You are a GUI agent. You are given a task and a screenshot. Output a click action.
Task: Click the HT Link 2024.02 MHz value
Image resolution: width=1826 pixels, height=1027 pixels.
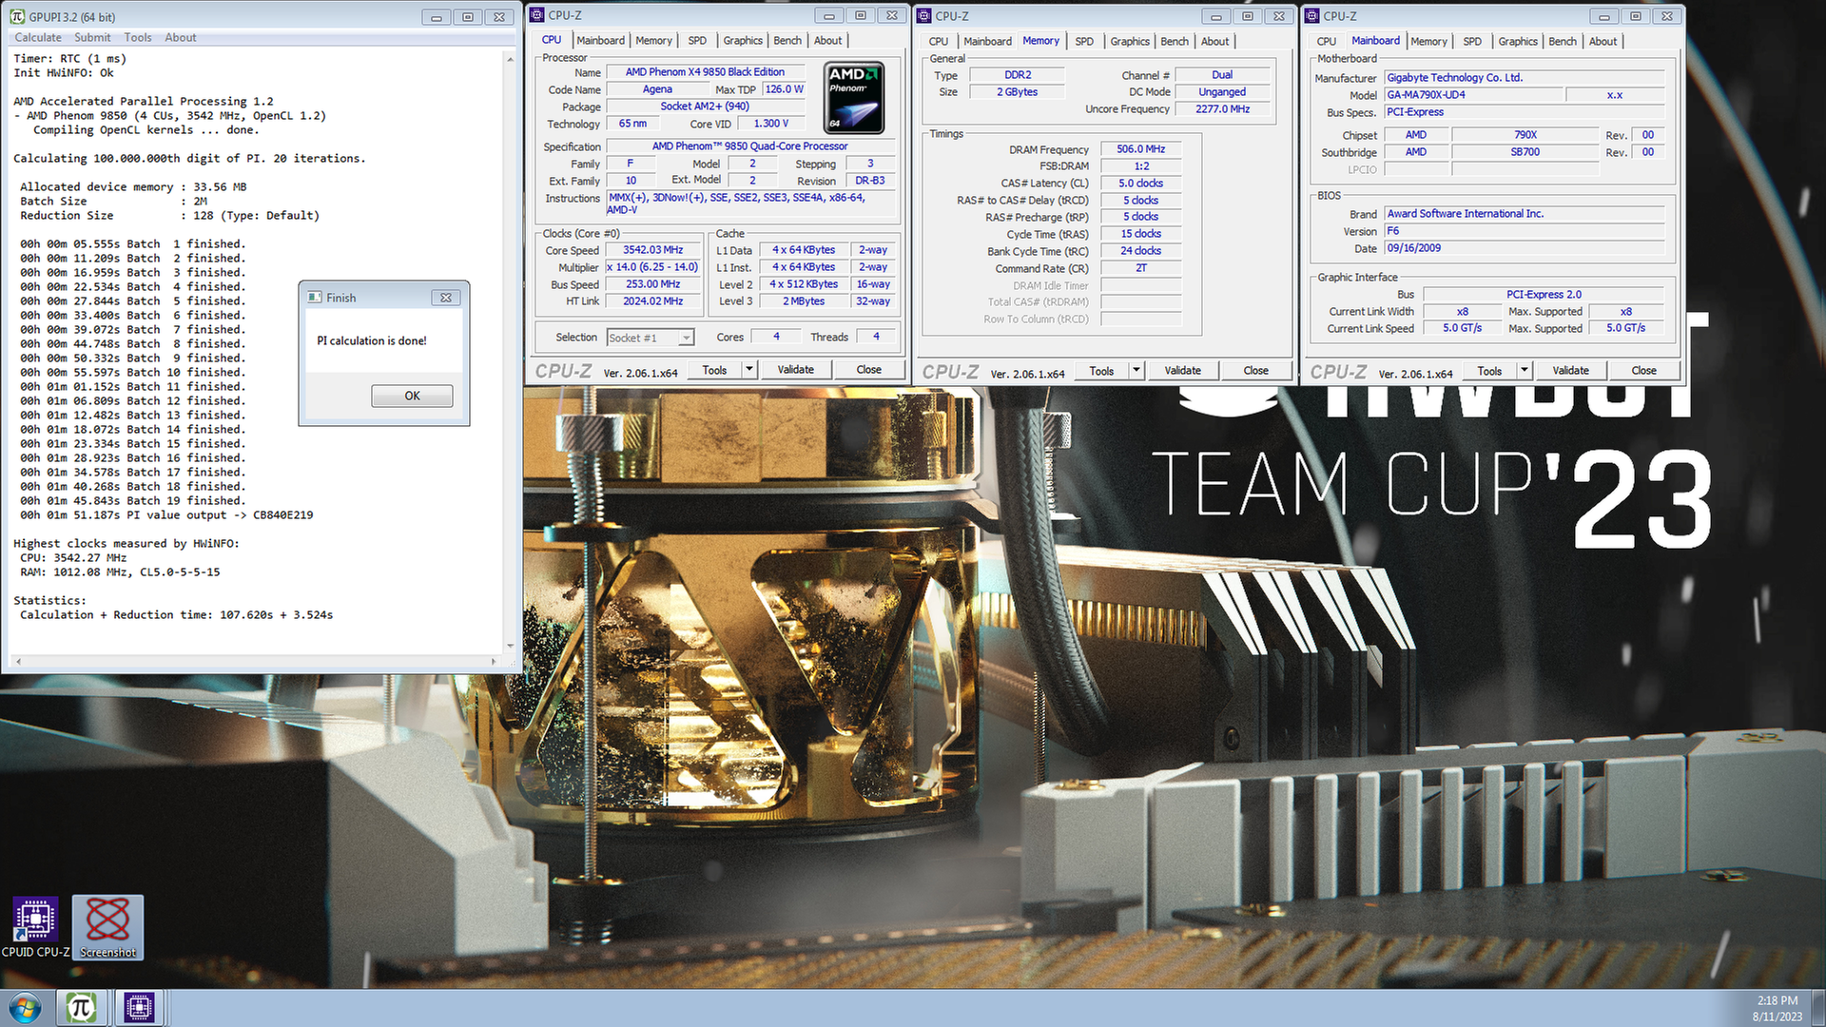point(652,301)
